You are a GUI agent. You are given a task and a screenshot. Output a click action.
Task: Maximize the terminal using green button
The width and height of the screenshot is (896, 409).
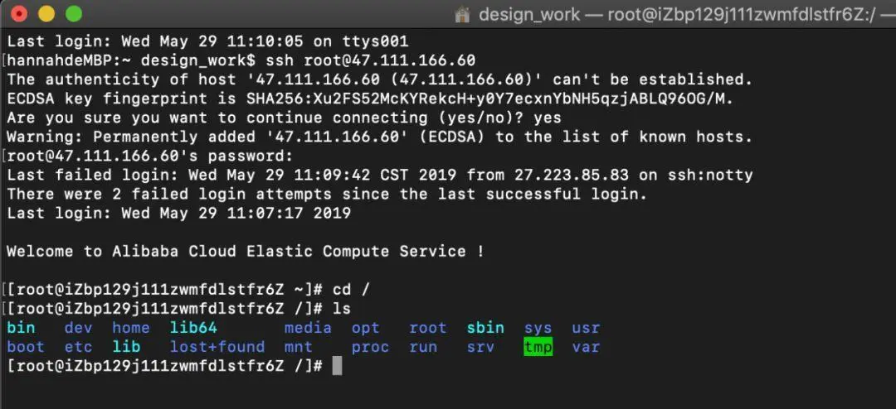tap(74, 14)
